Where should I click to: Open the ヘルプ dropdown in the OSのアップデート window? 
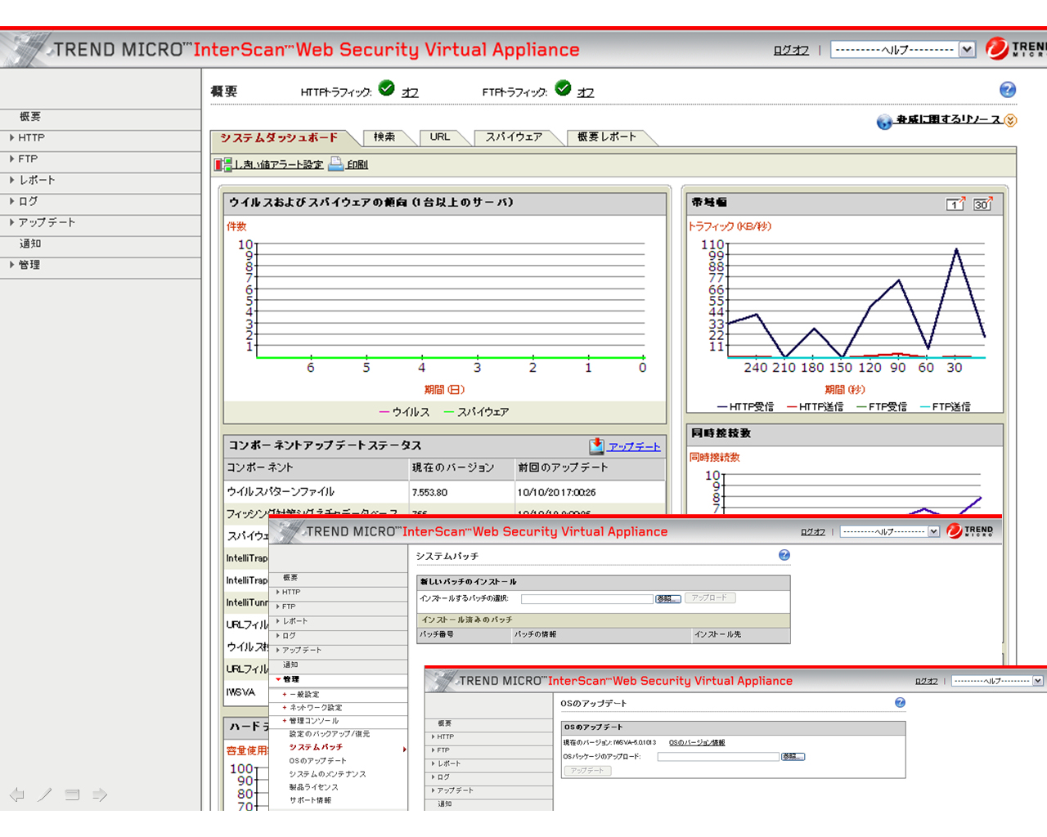click(997, 681)
